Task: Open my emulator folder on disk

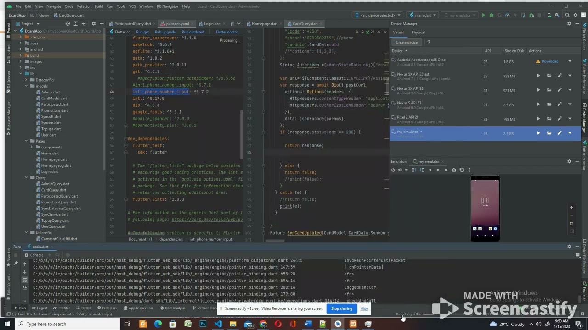Action: 549,133
